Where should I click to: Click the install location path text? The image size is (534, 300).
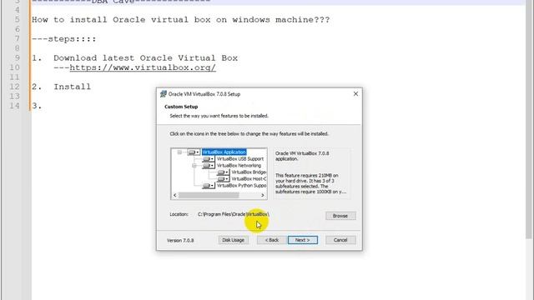[x=234, y=214]
